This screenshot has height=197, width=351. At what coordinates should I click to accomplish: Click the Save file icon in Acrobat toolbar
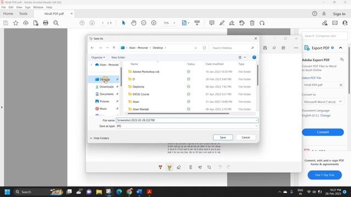tap(6, 23)
